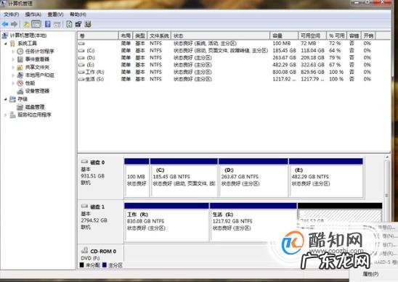This screenshot has width=398, height=282.
Task: Expand the 本地用户和组 node arrow
Action: pyautogui.click(x=13, y=75)
